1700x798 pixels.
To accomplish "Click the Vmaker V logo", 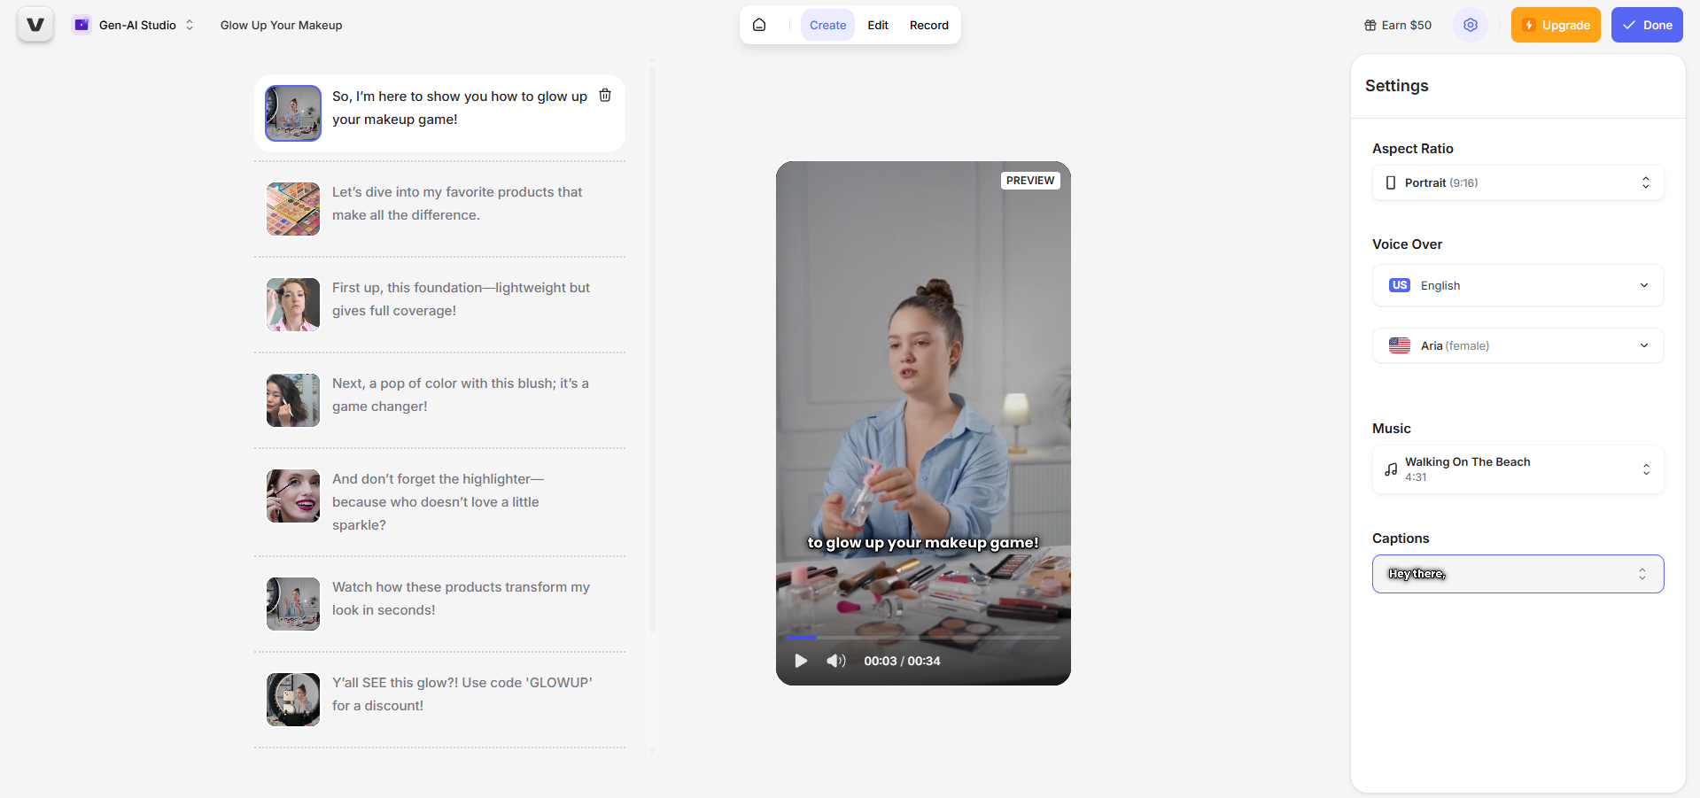I will [35, 24].
